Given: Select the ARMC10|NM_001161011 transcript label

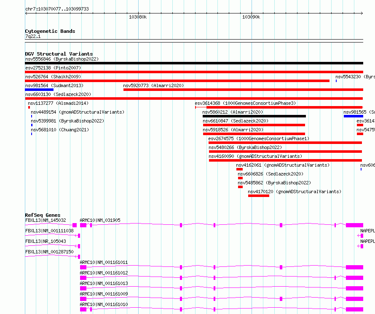Looking at the screenshot, I should [x=104, y=262].
